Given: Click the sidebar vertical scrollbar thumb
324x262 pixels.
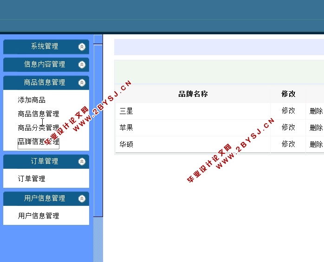Looking at the screenshot, I should pos(98,131).
